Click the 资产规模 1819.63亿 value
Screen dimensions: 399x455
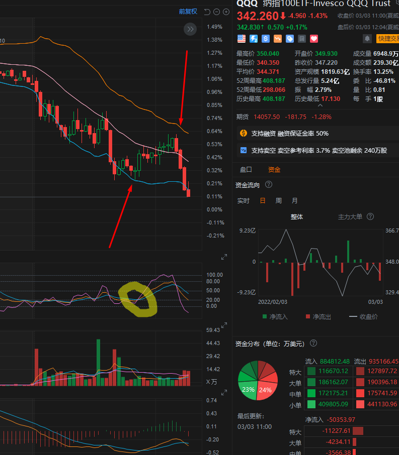(335, 72)
